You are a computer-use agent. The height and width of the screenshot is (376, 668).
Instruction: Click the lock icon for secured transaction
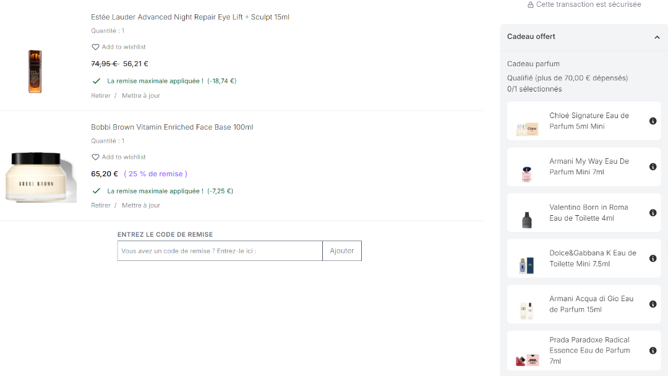(529, 4)
